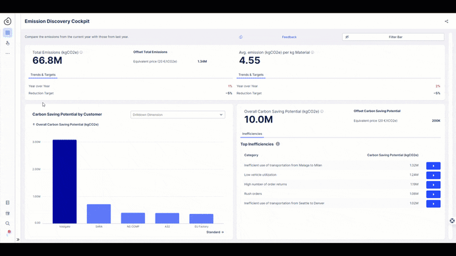
Task: Click the hidden-eye icon in Filter Bar
Action: coord(347,37)
